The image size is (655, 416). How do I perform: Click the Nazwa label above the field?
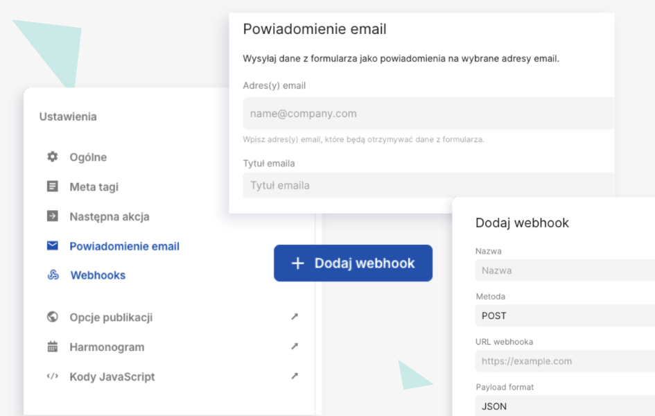click(x=489, y=251)
